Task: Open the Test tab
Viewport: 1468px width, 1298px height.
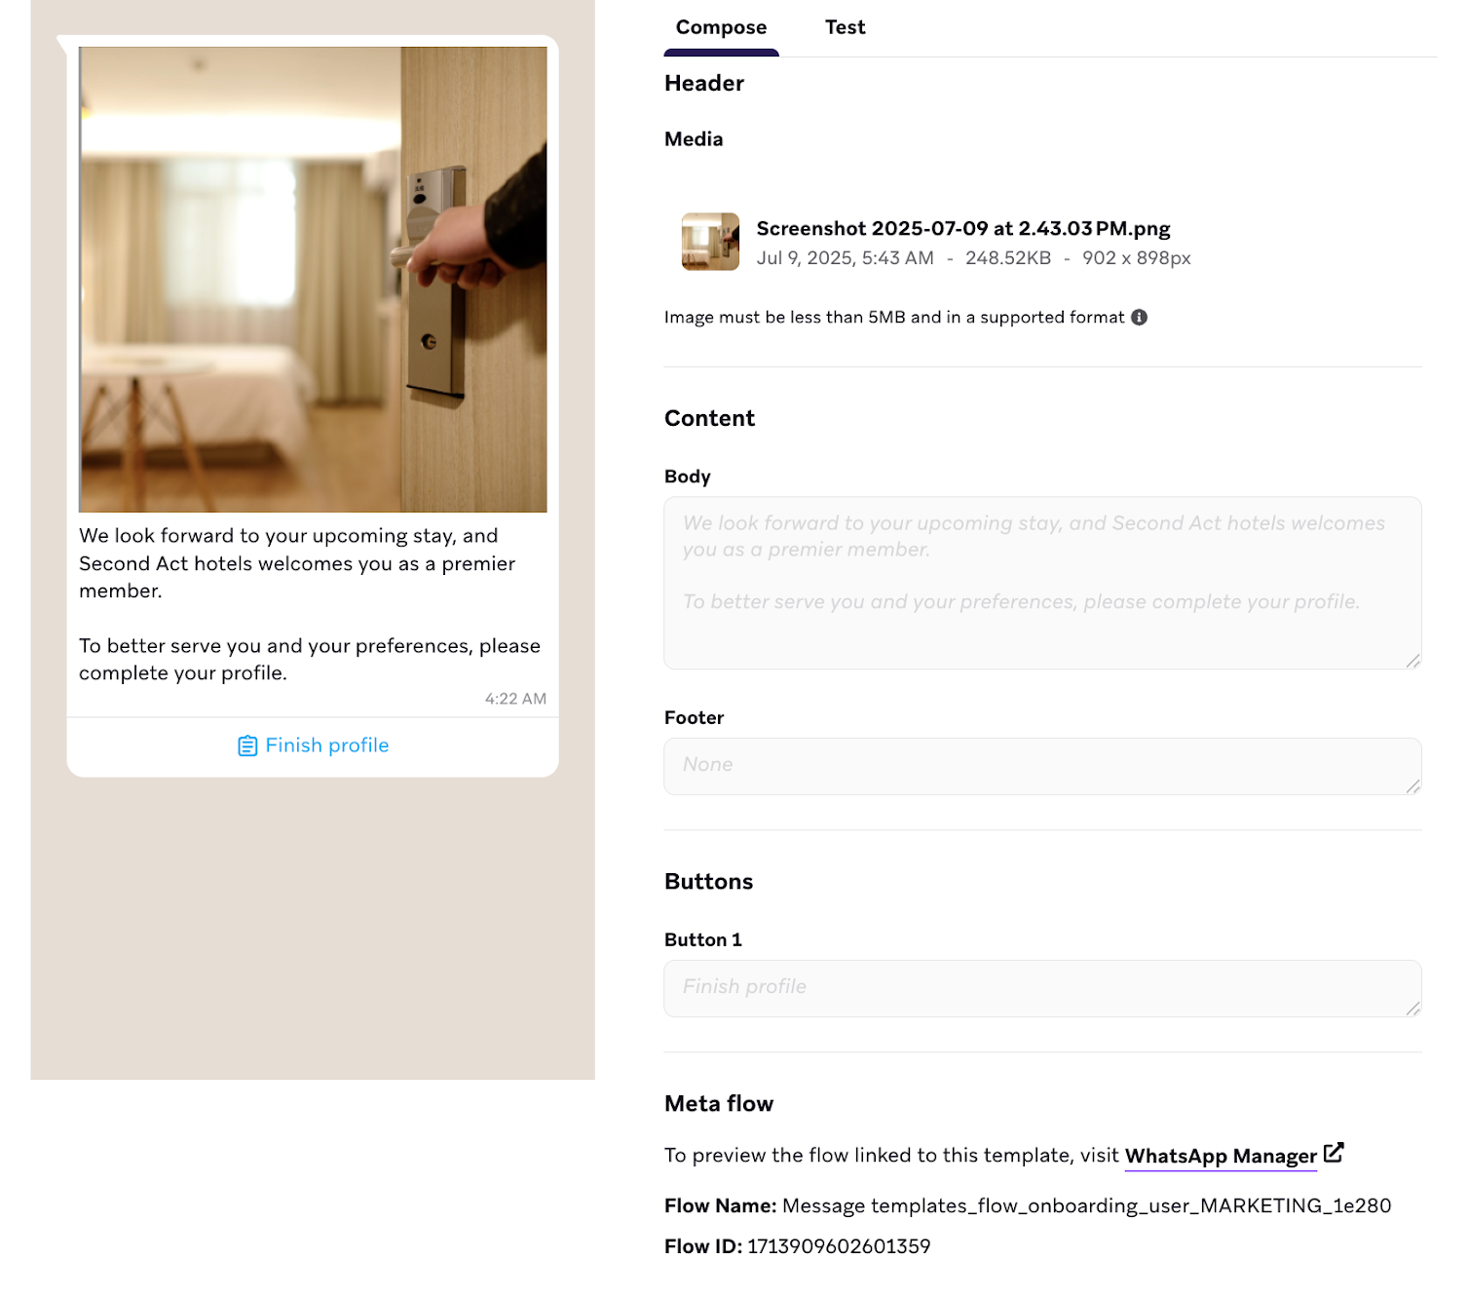Action: [x=845, y=28]
